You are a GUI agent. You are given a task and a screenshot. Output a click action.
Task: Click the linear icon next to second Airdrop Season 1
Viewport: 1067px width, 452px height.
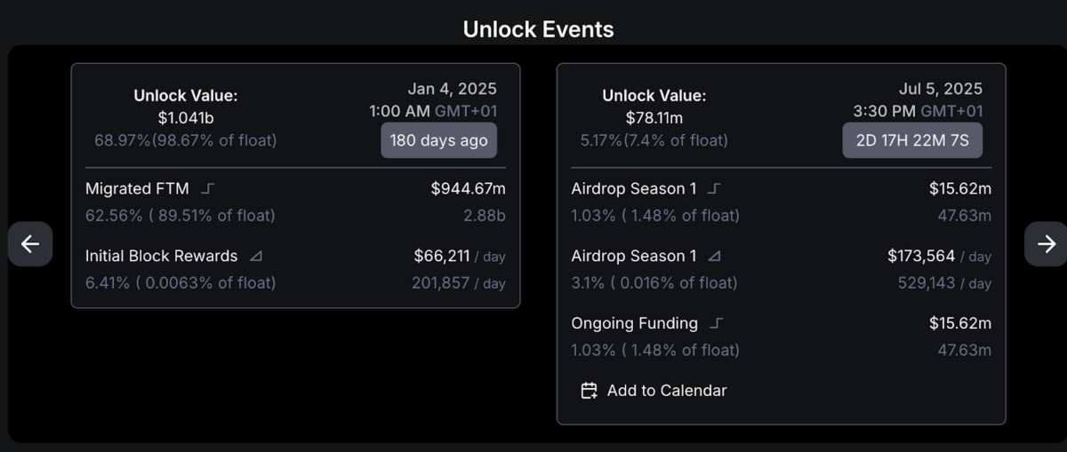point(714,256)
